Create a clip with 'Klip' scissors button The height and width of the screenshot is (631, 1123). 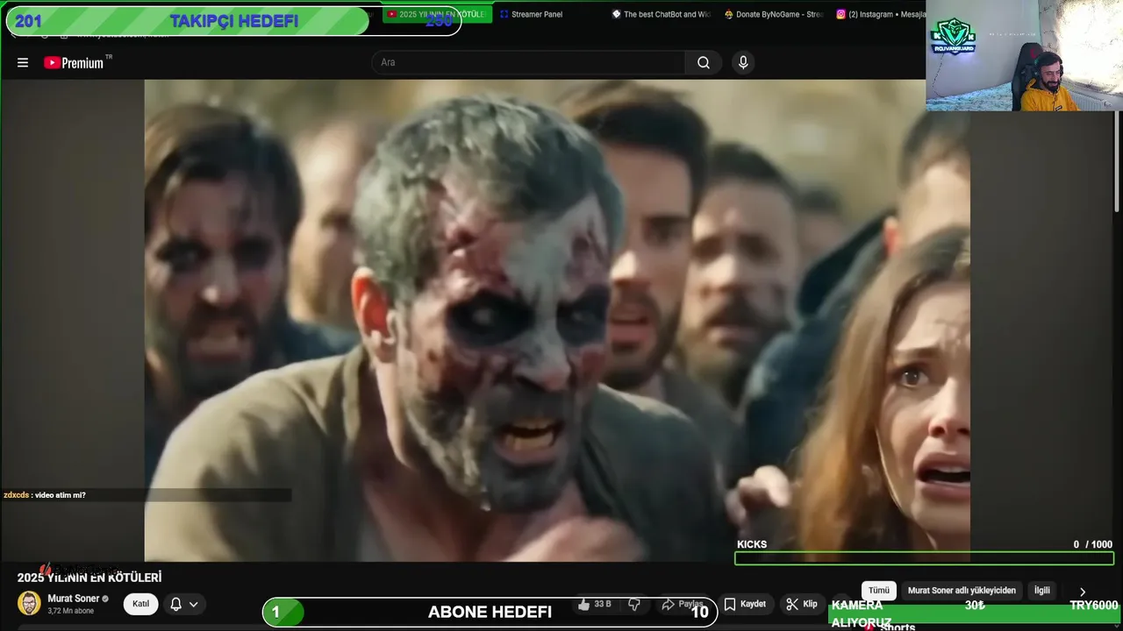point(802,604)
